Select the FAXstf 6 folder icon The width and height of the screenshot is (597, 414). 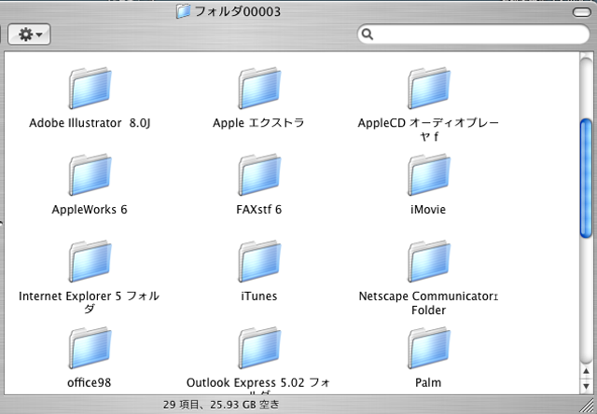pos(259,174)
